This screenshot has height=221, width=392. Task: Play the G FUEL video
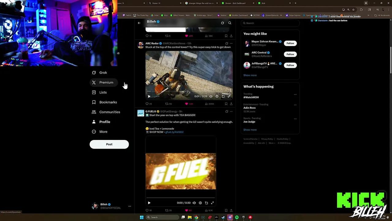coord(149,203)
